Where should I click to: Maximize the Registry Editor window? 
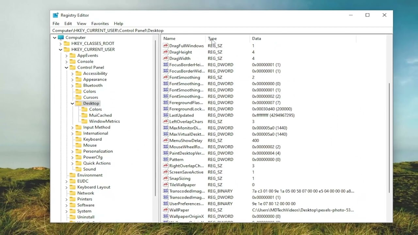[x=367, y=15]
